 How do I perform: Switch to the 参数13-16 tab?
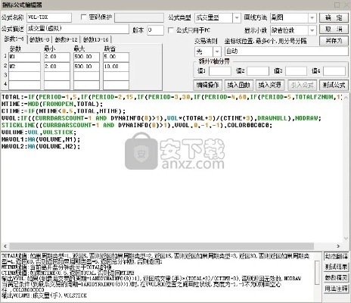(95, 39)
